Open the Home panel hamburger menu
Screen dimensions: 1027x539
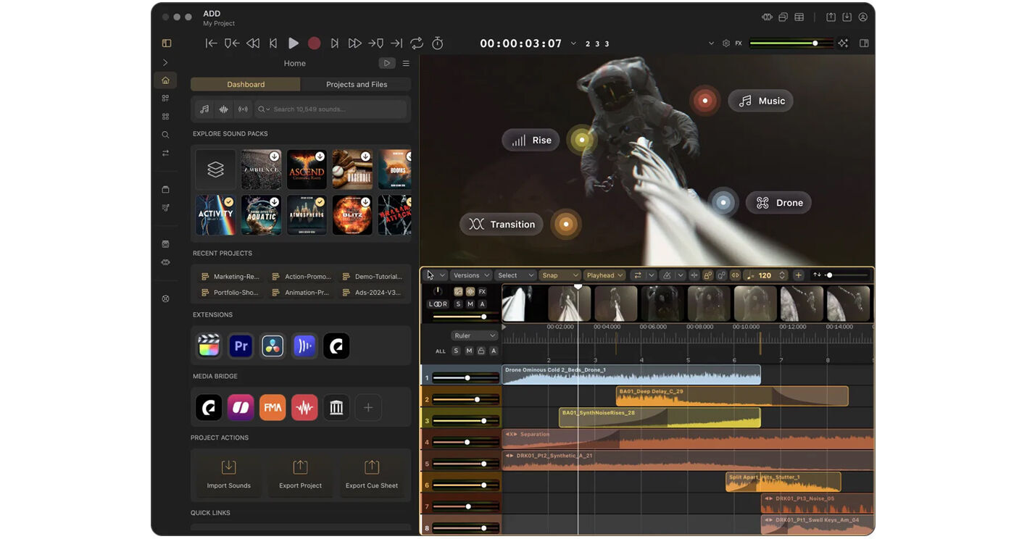tap(406, 64)
